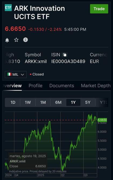Copy ISIN using the copy icon

[65, 55]
